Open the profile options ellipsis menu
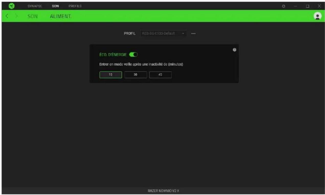 [x=193, y=34]
